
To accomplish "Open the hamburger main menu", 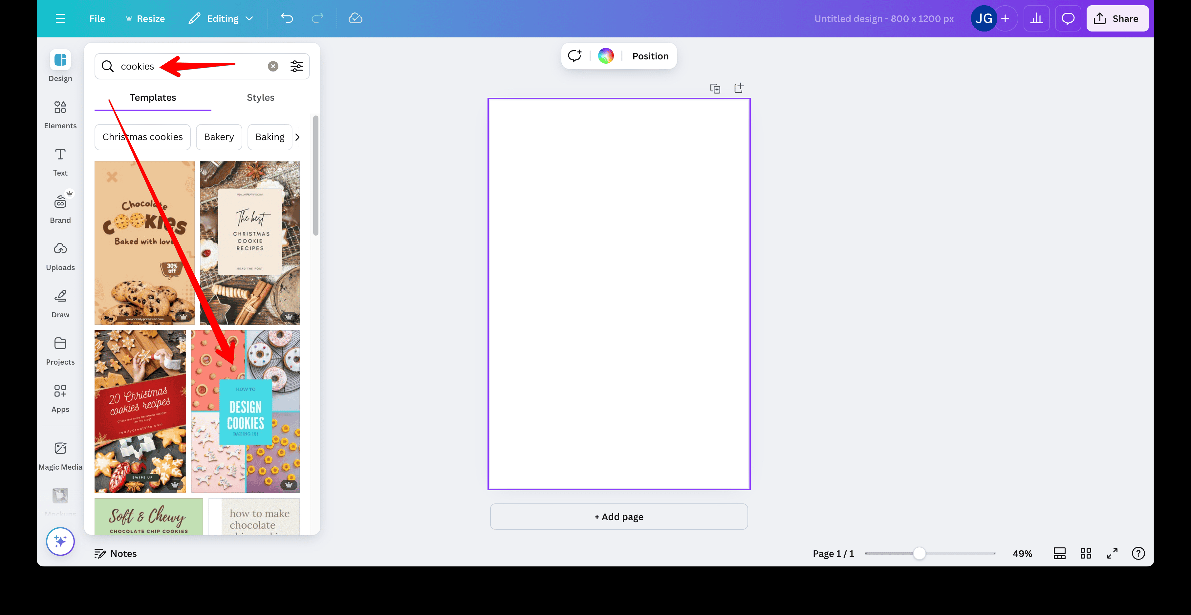I will point(60,18).
